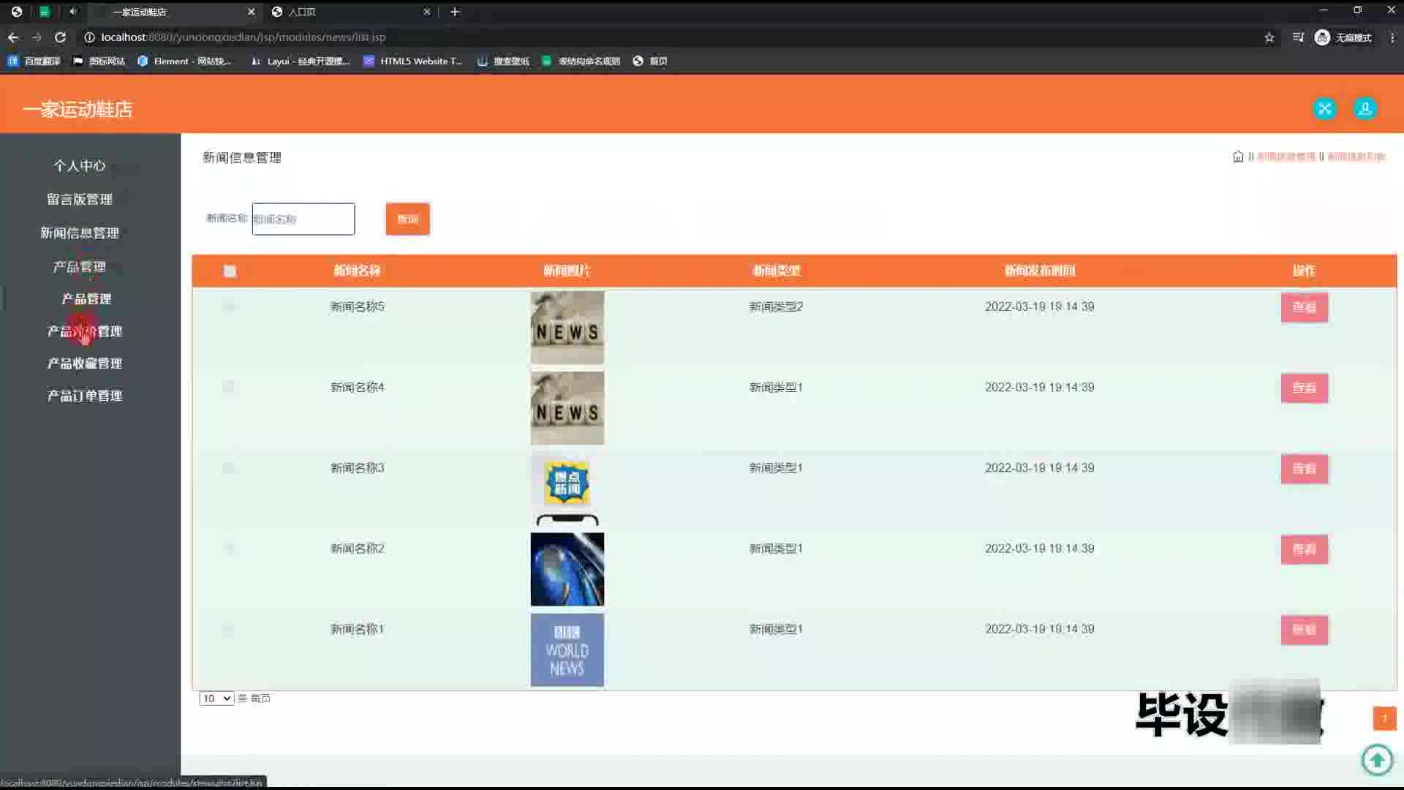The image size is (1404, 790).
Task: Open the NEWS thumbnail for 新闻名称4
Action: (x=567, y=408)
